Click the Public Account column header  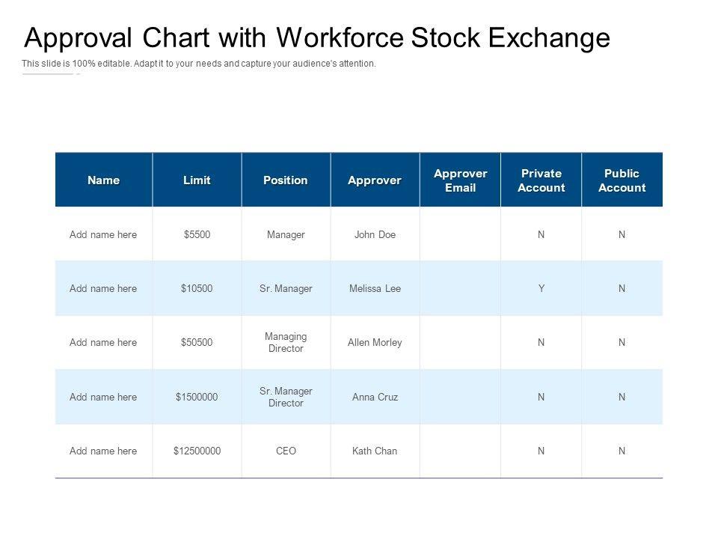[x=622, y=180]
